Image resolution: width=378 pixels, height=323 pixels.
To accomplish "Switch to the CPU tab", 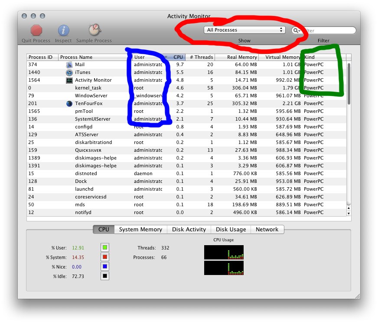I will (x=104, y=230).
